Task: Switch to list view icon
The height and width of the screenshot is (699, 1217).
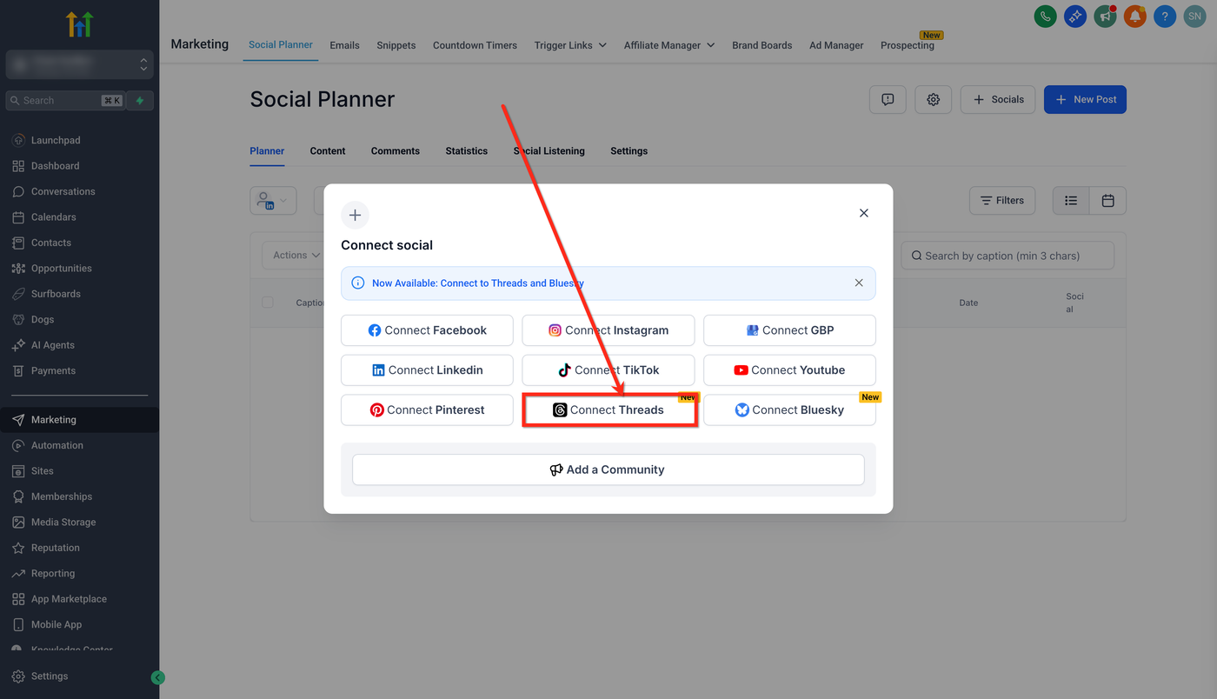Action: (1071, 201)
